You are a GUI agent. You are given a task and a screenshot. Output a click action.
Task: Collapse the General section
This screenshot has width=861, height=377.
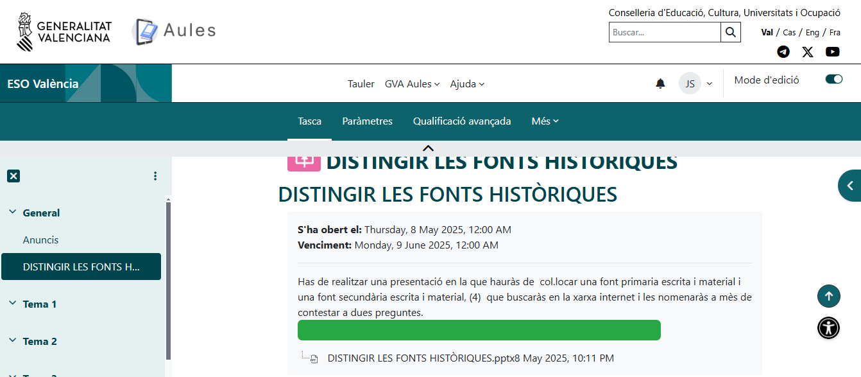click(12, 213)
